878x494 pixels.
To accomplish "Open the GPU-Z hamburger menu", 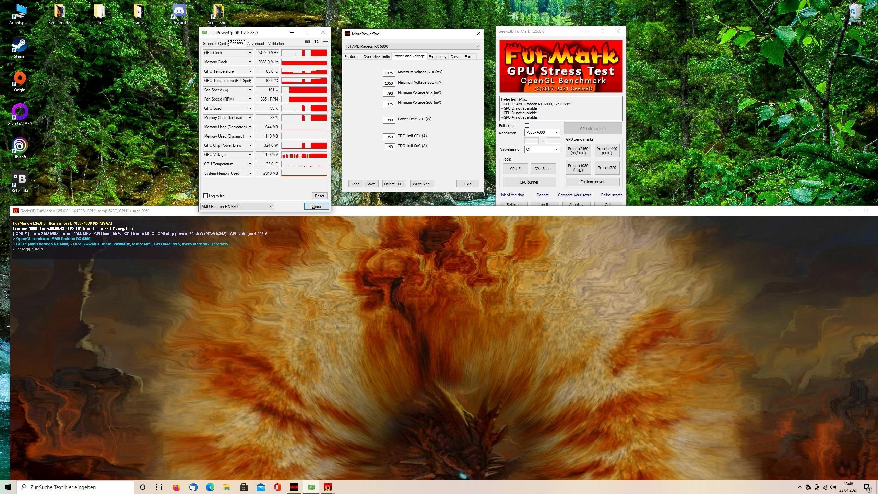I will (325, 42).
